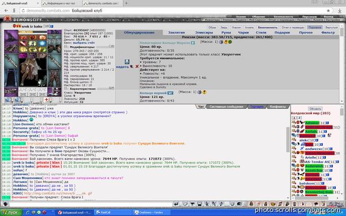This screenshot has height=216, width=346.
Task: Click the red plus healing icon under character
Action: 46,100
